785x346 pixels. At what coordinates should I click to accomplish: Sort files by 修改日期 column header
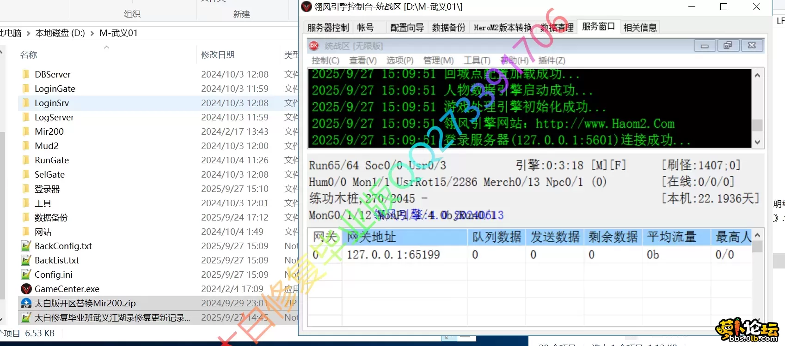pyautogui.click(x=218, y=55)
